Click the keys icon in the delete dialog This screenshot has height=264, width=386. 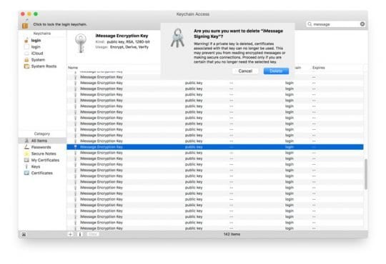point(177,38)
